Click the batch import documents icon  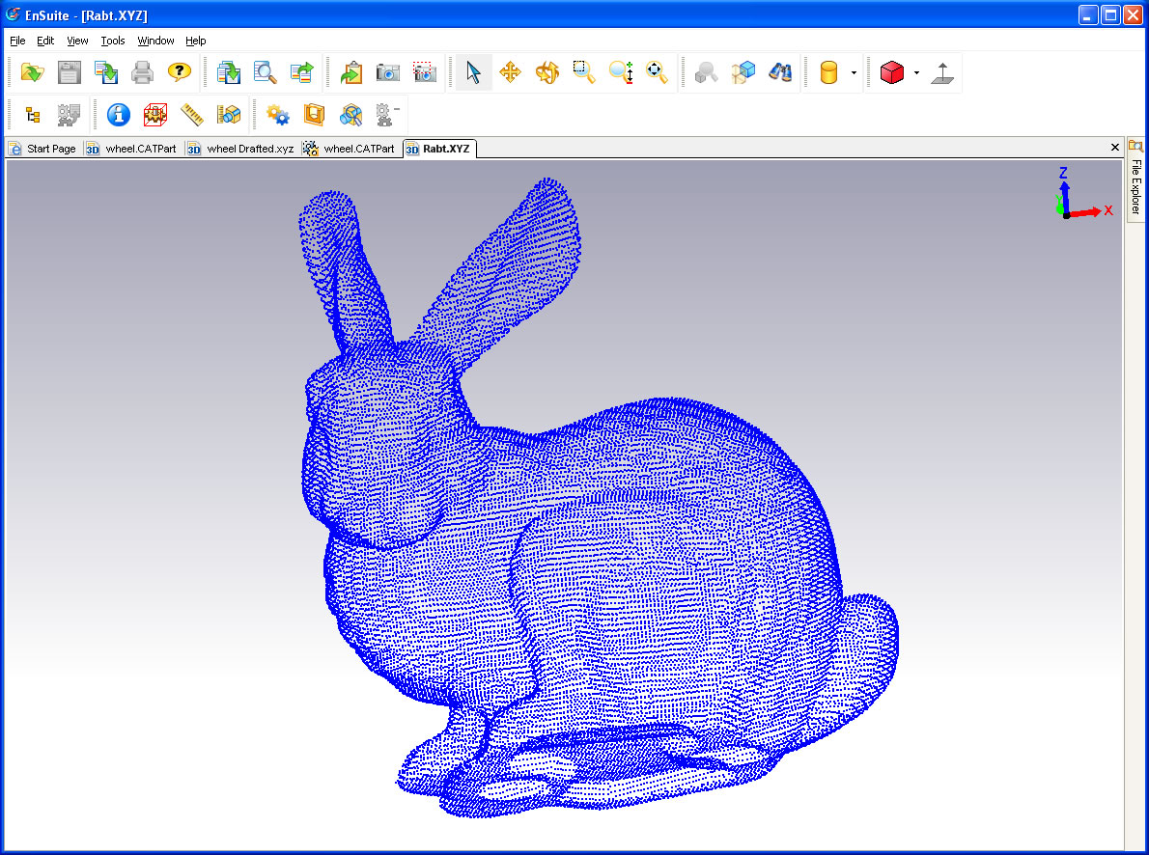point(229,72)
